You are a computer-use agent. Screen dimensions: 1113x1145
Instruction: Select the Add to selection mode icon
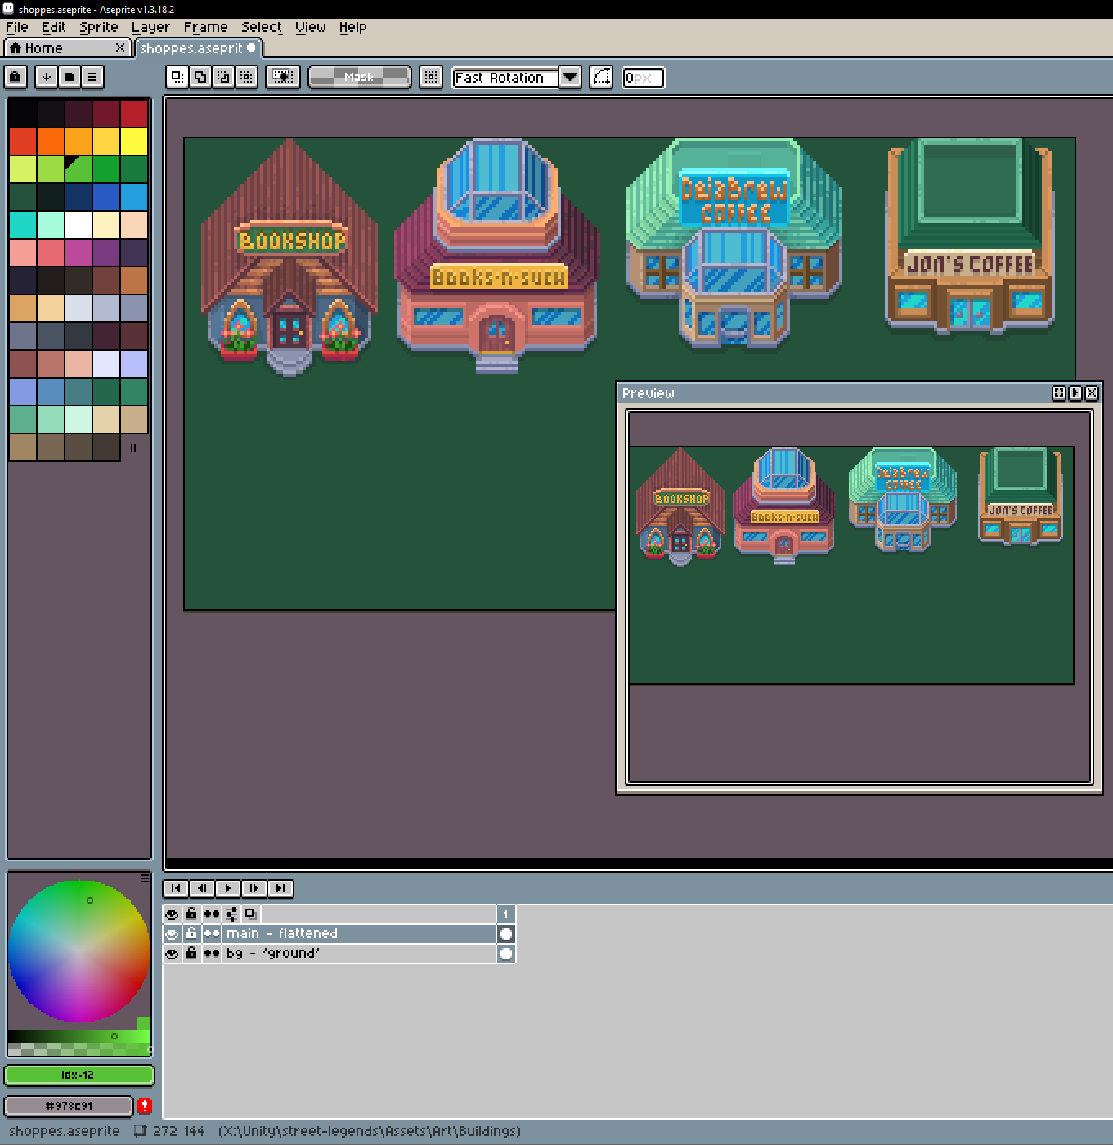click(x=200, y=77)
